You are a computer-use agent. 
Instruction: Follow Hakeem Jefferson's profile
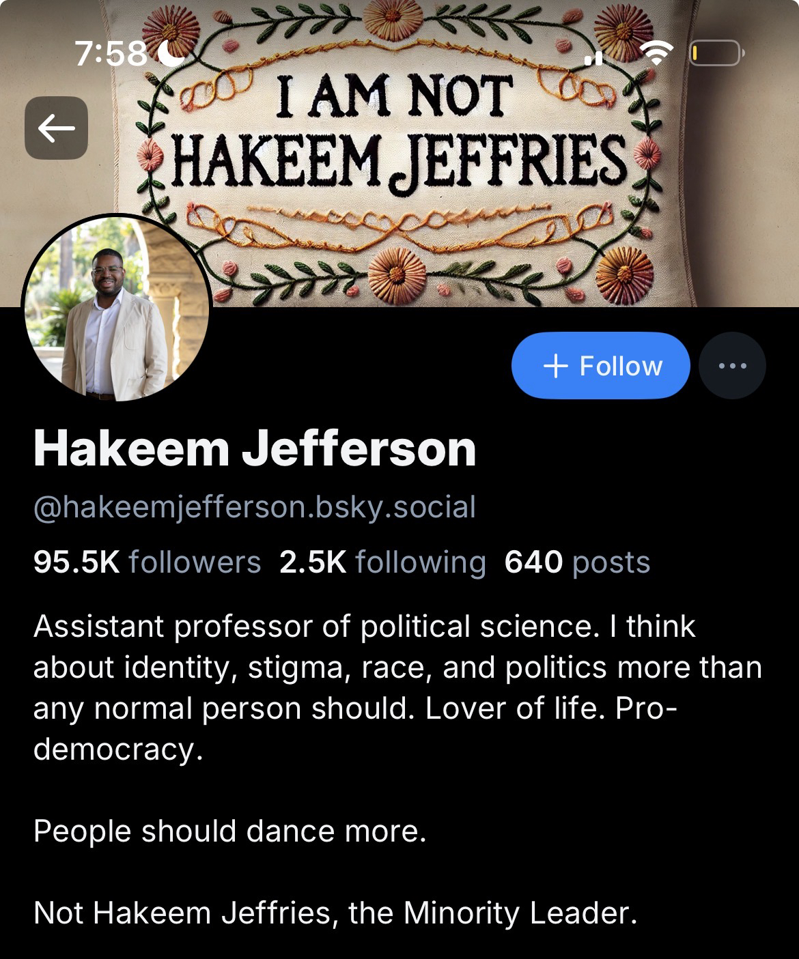(x=600, y=366)
